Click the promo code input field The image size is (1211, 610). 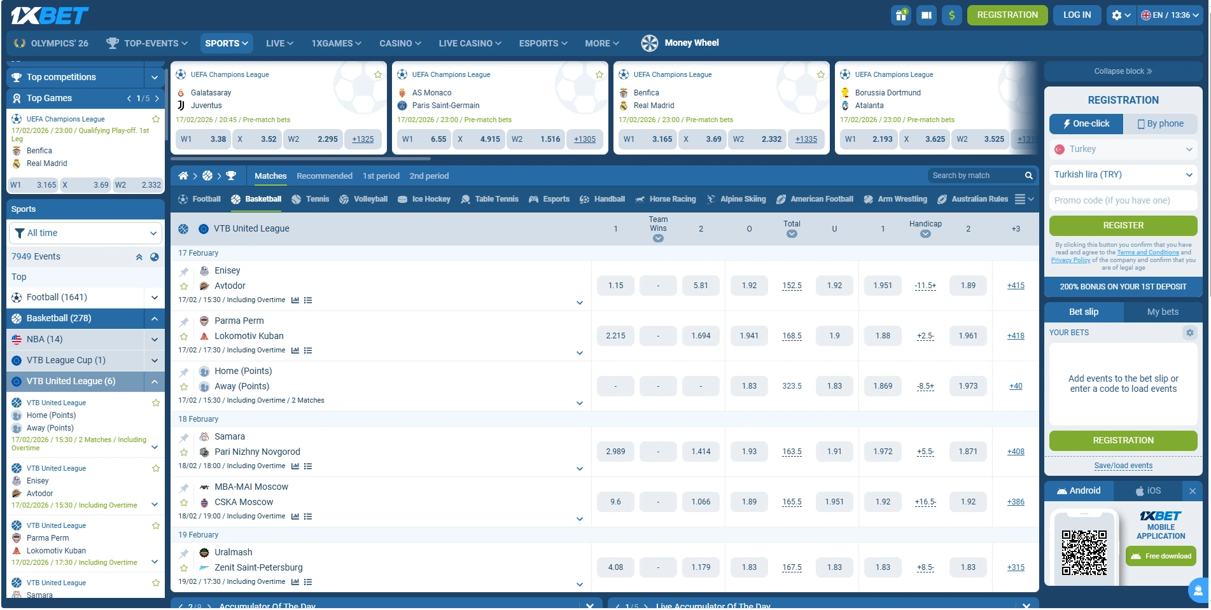tap(1123, 200)
